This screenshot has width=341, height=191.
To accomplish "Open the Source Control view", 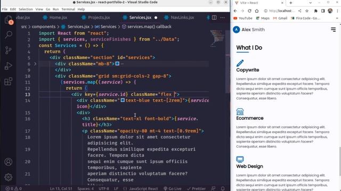I will [9, 50].
